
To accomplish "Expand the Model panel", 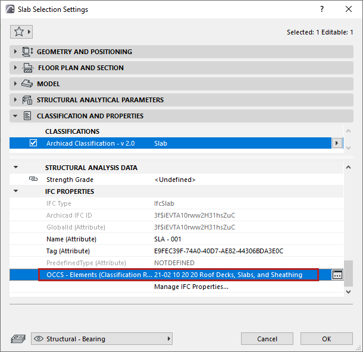I will tap(15, 84).
